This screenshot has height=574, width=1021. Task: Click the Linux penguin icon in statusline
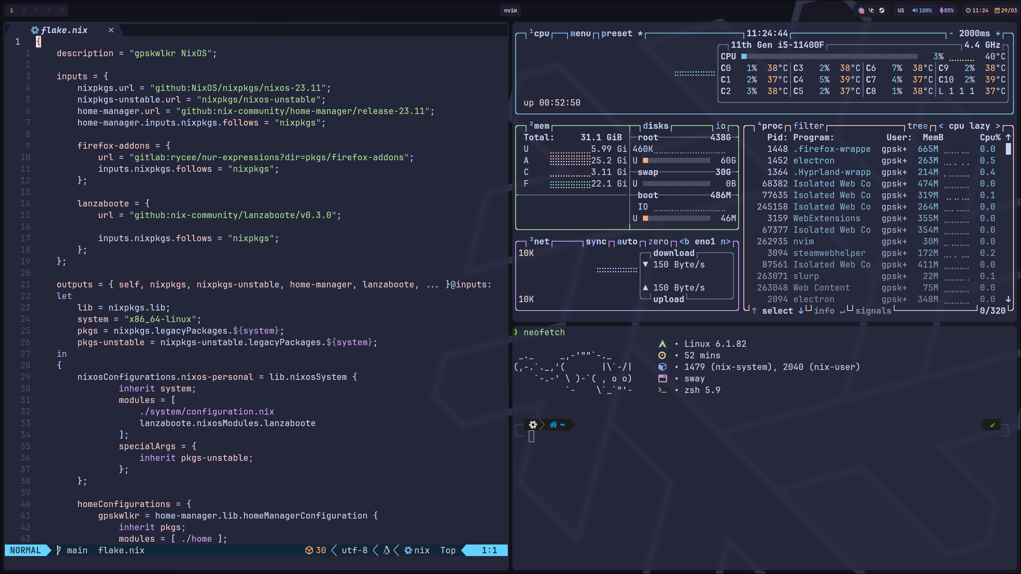(x=386, y=550)
